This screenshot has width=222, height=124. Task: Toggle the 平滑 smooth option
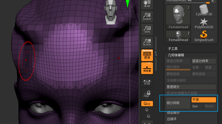tap(204, 100)
